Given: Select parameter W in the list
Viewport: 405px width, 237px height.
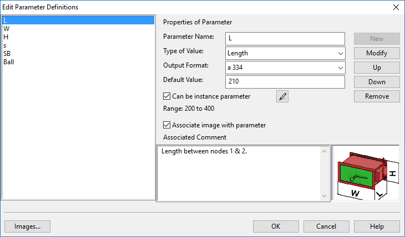Looking at the screenshot, I should [6, 29].
